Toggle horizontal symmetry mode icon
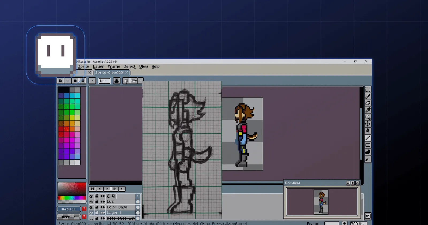 133,81
